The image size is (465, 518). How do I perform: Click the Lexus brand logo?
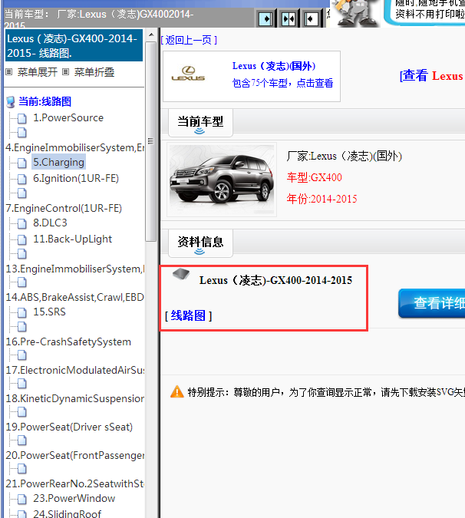coord(188,74)
